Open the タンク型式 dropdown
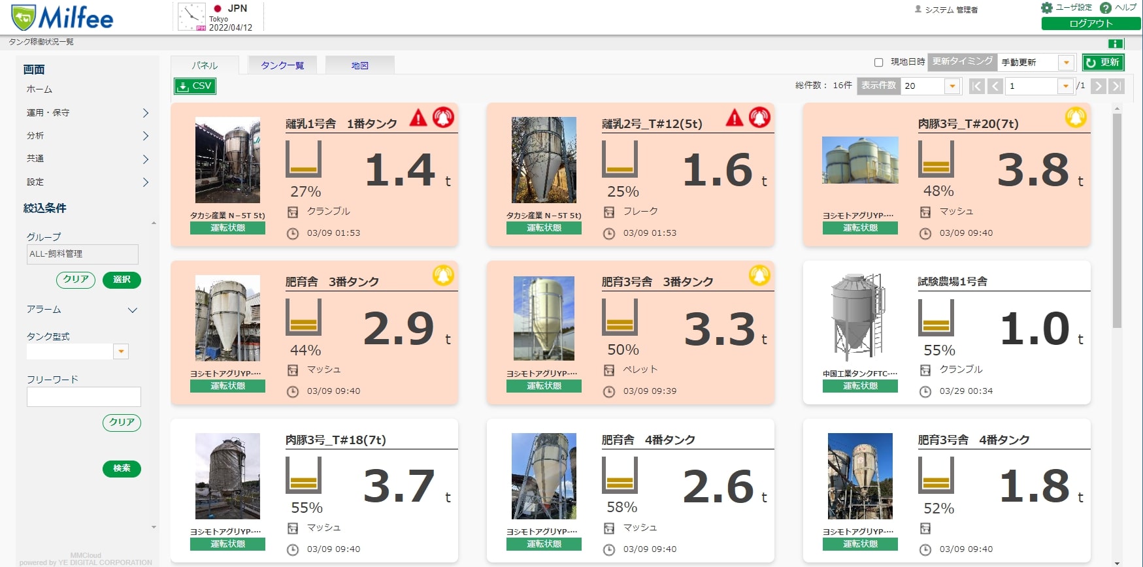 click(121, 351)
